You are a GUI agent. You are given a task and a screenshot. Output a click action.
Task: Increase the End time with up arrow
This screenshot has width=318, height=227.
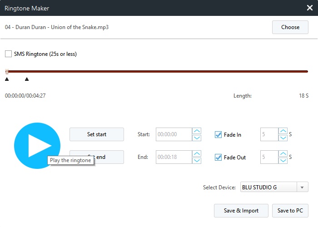(x=197, y=154)
